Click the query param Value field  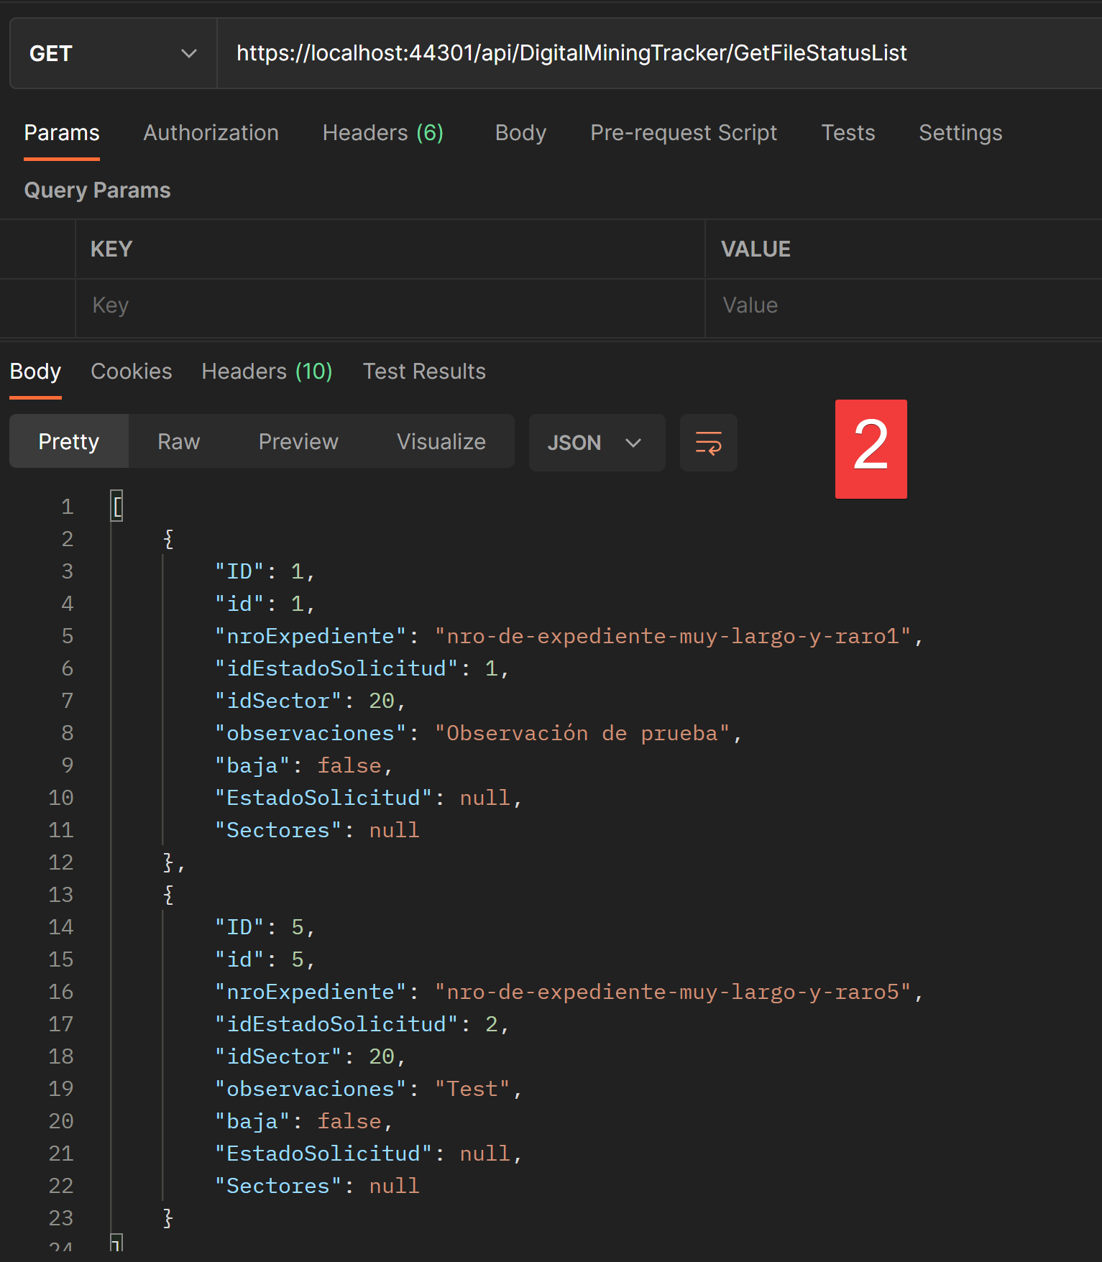click(899, 305)
